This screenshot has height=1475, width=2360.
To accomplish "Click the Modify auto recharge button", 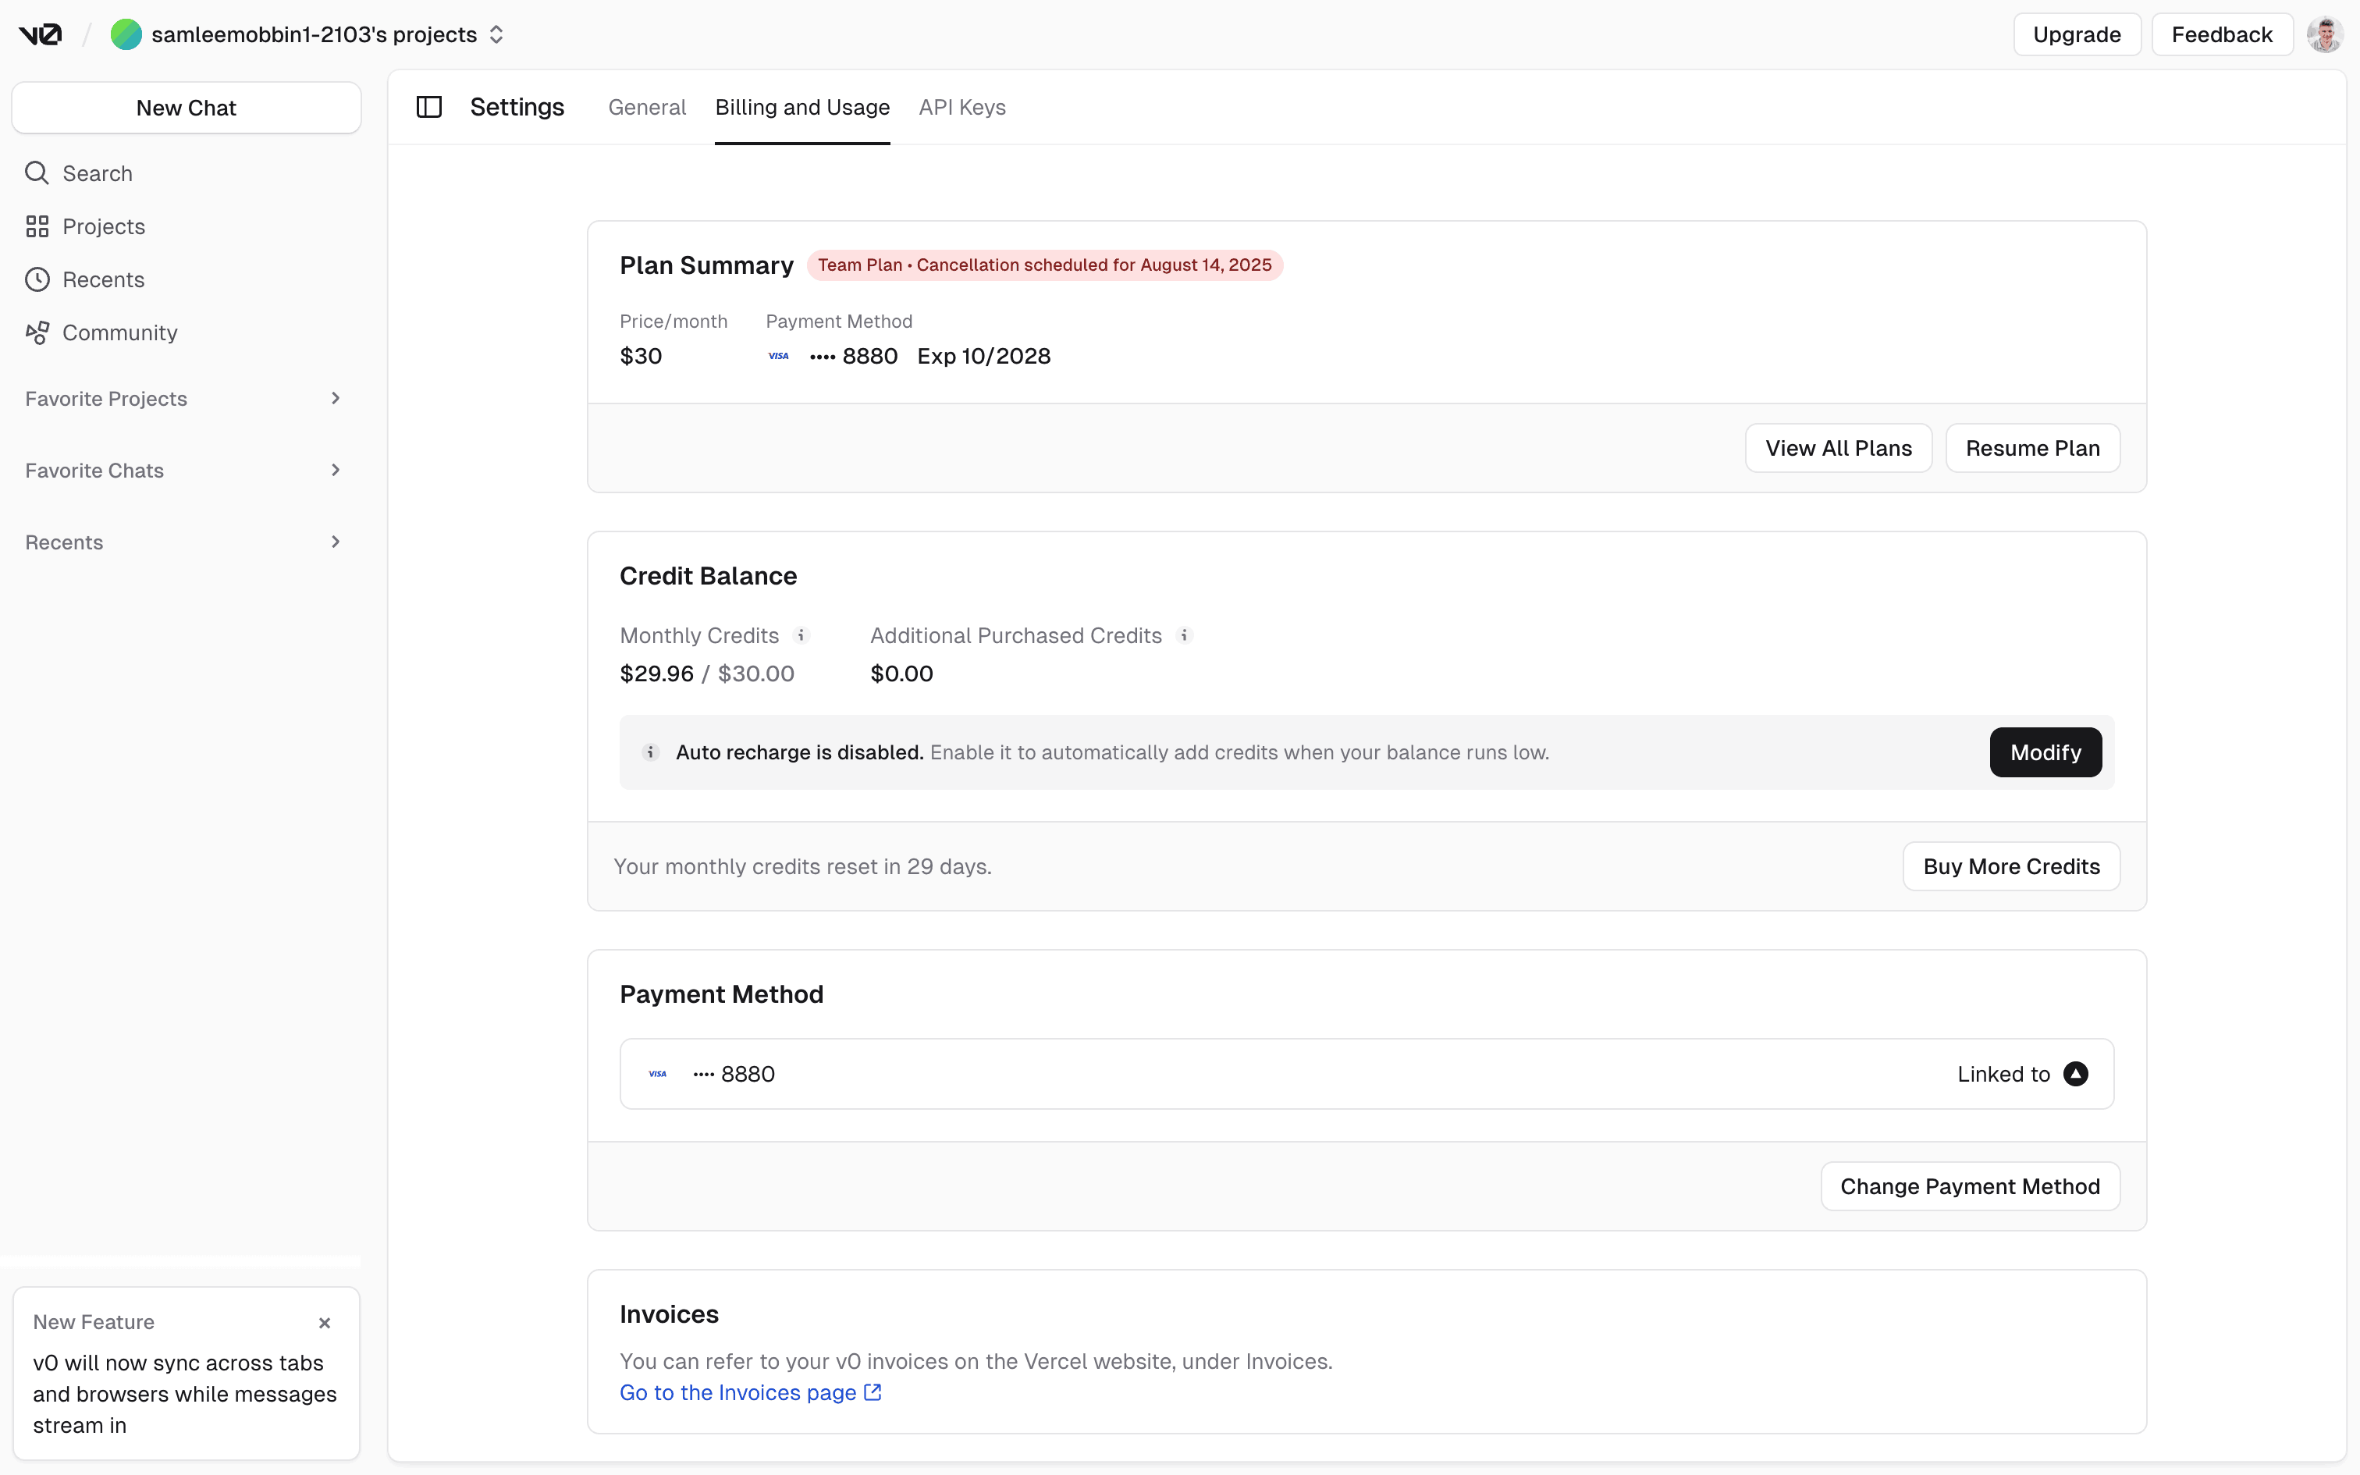I will [2045, 752].
